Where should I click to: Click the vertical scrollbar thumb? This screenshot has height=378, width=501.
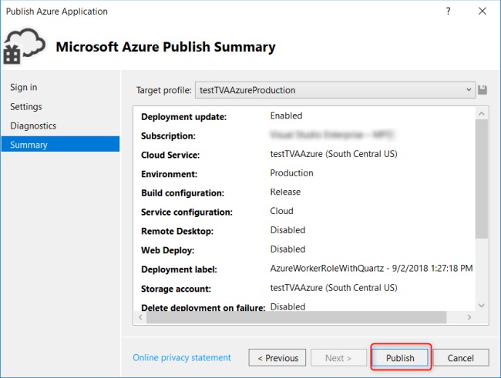(482, 179)
